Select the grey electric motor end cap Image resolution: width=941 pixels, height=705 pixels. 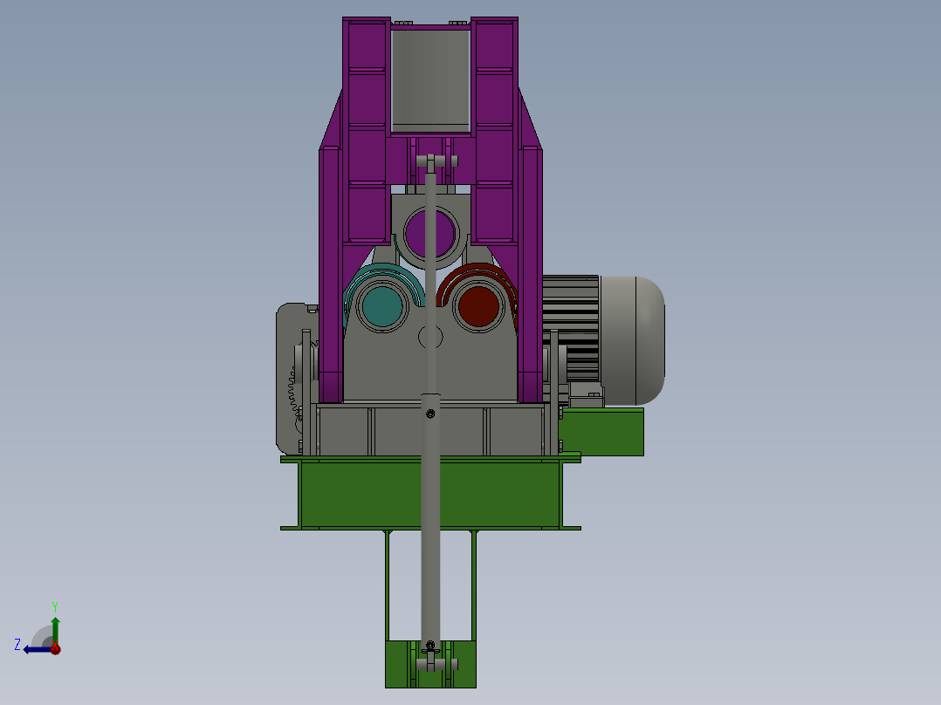(x=632, y=340)
